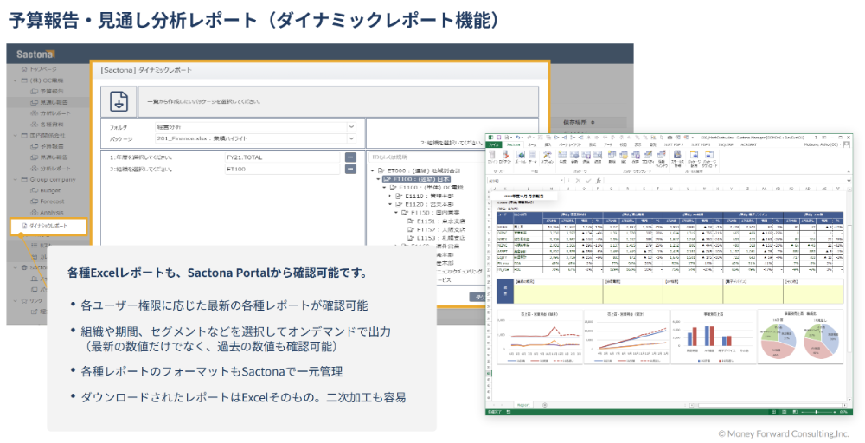
Task: Click the Save icon in Excel quick access
Action: point(498,138)
